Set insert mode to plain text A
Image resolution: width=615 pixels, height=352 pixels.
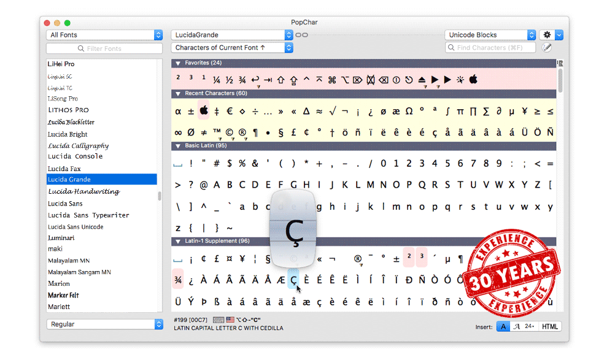coord(503,327)
